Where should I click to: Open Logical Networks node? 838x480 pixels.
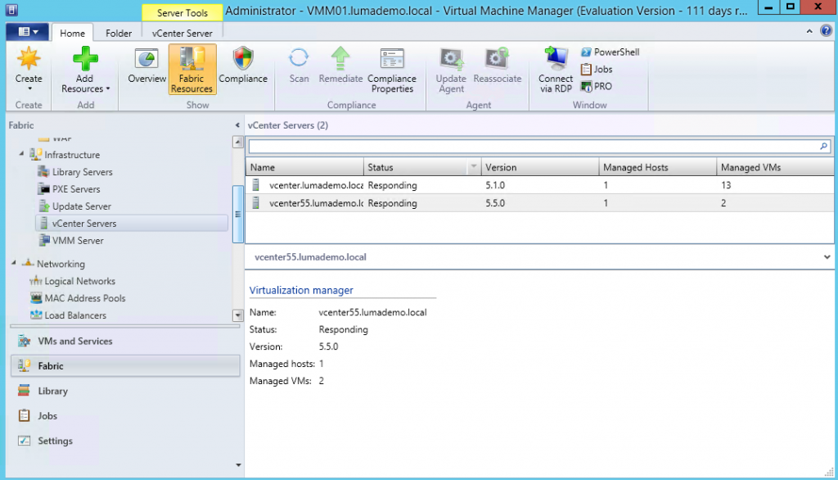click(72, 281)
